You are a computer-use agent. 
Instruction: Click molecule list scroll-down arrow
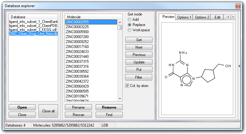(120, 98)
